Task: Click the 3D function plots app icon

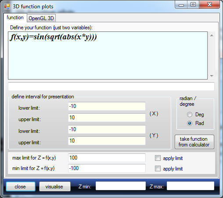Action: pos(7,7)
